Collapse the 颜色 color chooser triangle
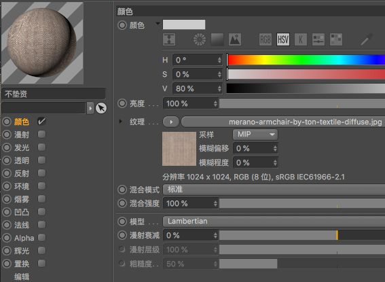 pyautogui.click(x=158, y=24)
